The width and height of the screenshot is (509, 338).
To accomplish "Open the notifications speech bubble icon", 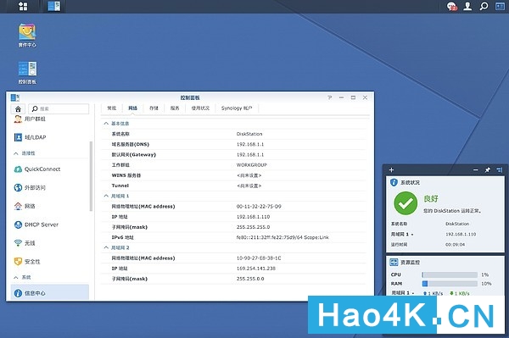I will [x=452, y=6].
